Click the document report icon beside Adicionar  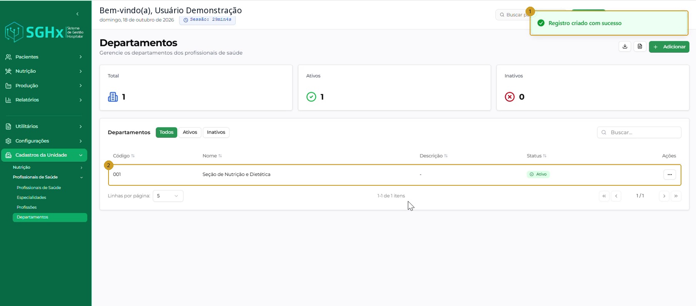tap(640, 46)
